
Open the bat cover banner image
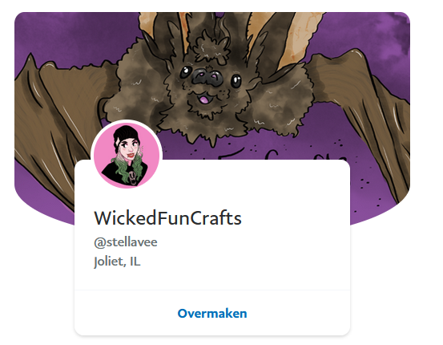pyautogui.click(x=212, y=85)
